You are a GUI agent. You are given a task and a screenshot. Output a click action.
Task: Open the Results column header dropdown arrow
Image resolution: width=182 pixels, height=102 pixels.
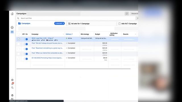(135, 34)
